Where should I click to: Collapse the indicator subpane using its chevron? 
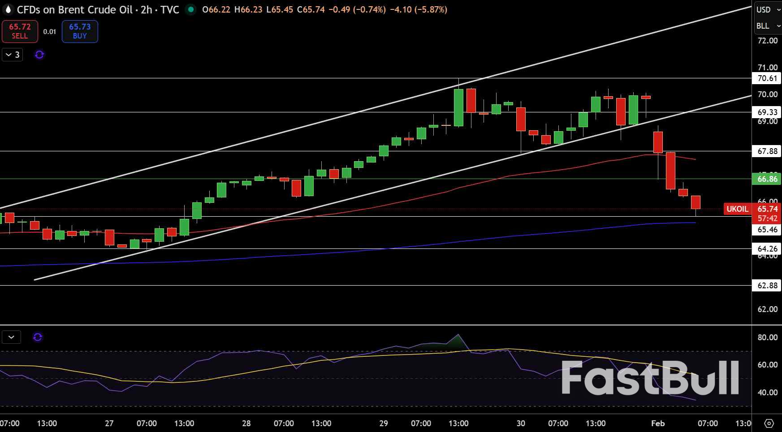coord(11,337)
